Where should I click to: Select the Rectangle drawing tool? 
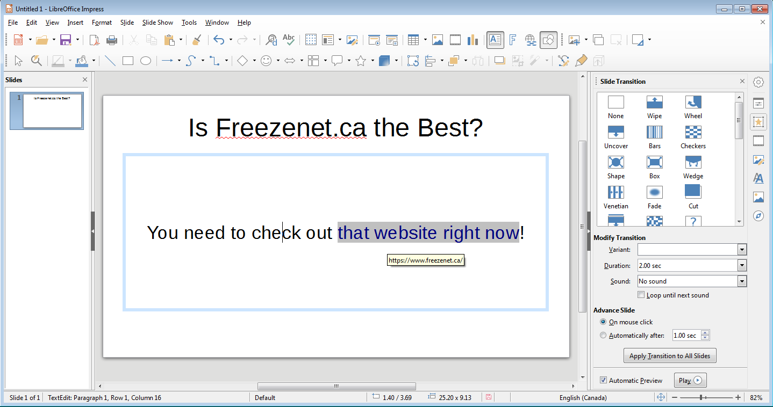[128, 61]
